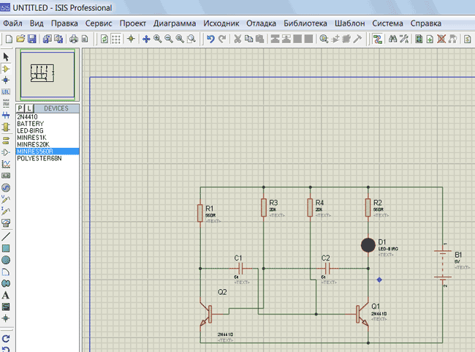This screenshot has width=475, height=352.
Task: Open the Исходник menu
Action: (221, 23)
